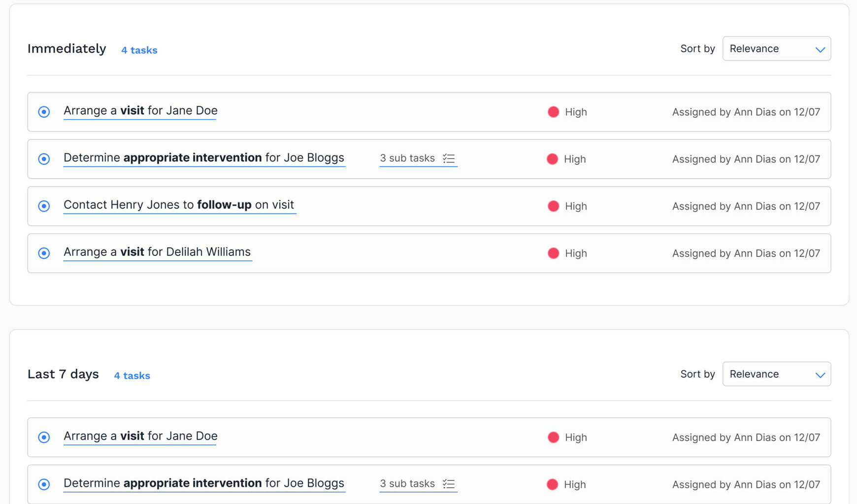Select the radio button for Contact Henry Jones task

44,206
